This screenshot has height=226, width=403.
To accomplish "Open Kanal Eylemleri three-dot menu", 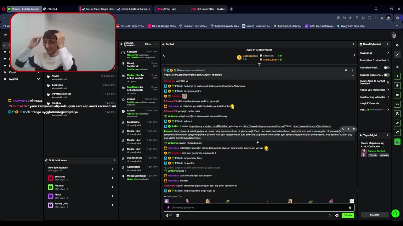I will [387, 44].
